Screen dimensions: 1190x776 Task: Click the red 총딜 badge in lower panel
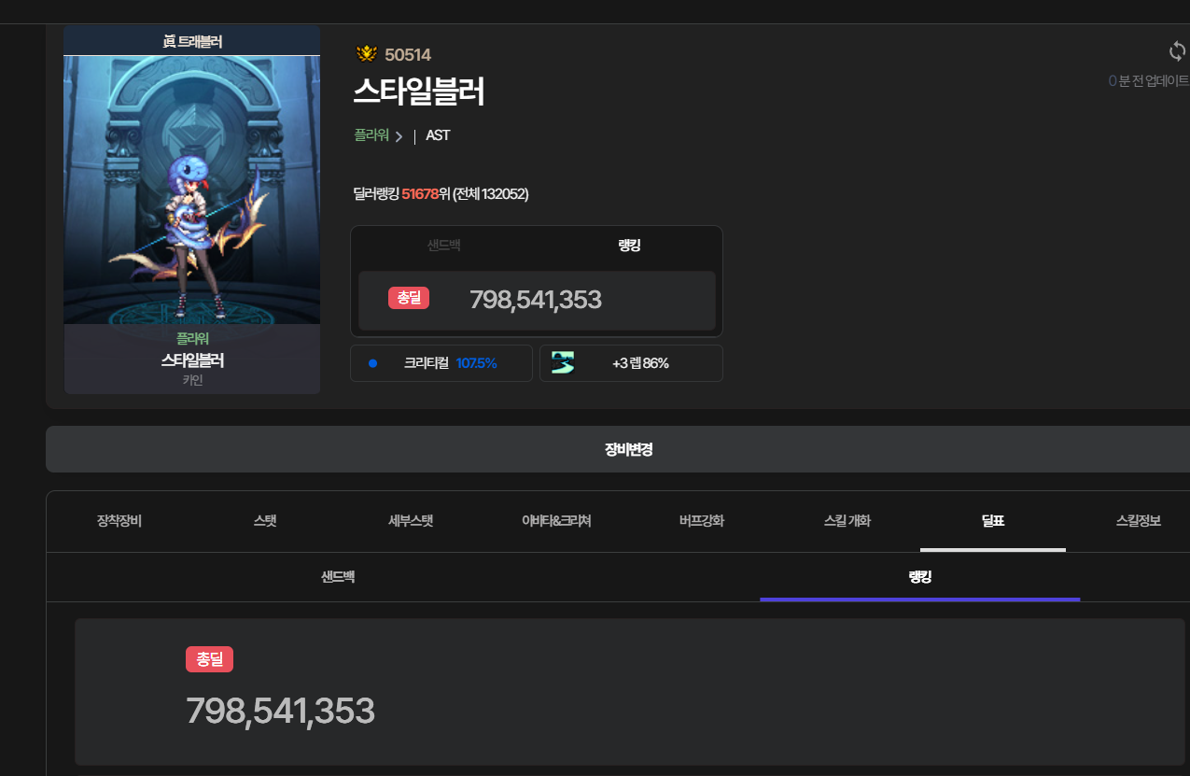(209, 659)
